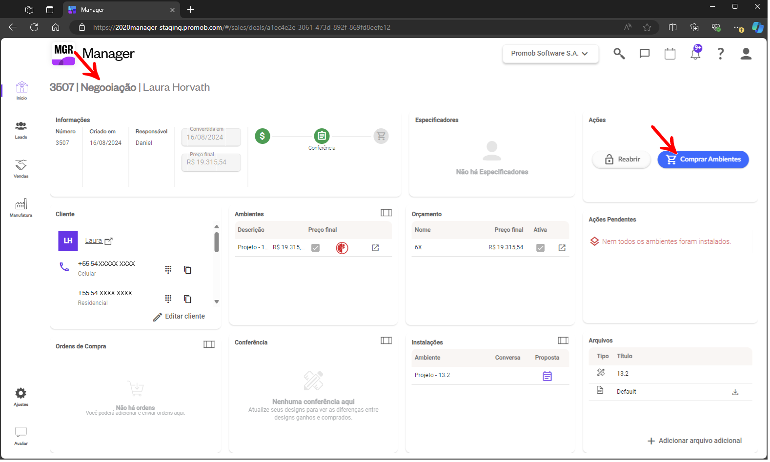Open the calendar icon in the header

point(670,54)
